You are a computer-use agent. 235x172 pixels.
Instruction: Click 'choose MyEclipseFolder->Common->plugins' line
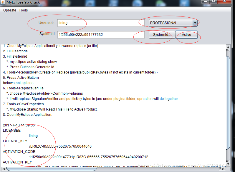(x=45, y=93)
